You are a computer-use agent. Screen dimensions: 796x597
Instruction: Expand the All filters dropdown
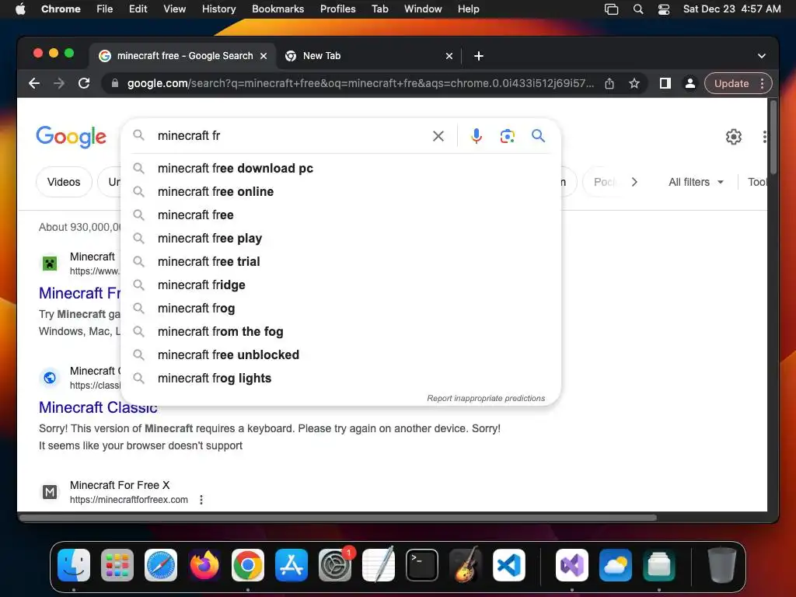(x=696, y=182)
